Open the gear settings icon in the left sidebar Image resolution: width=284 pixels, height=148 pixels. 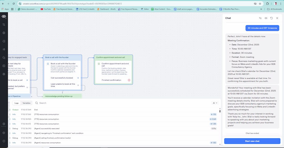pos(4,74)
